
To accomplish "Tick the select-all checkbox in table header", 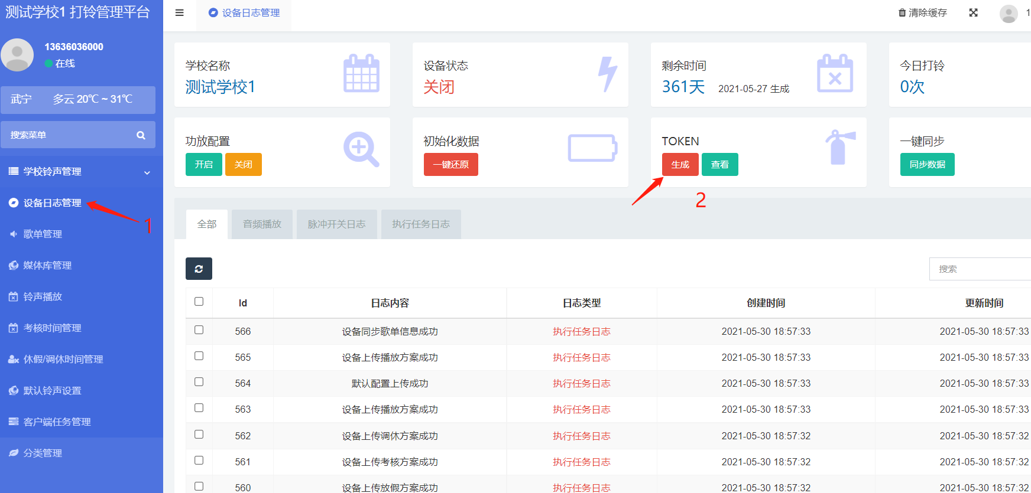I will click(199, 302).
